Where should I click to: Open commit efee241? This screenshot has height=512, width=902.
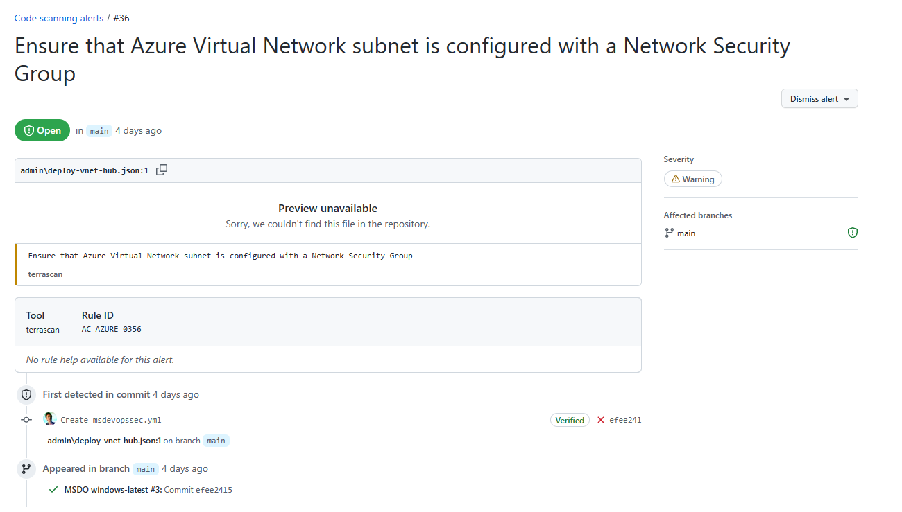[x=625, y=420]
